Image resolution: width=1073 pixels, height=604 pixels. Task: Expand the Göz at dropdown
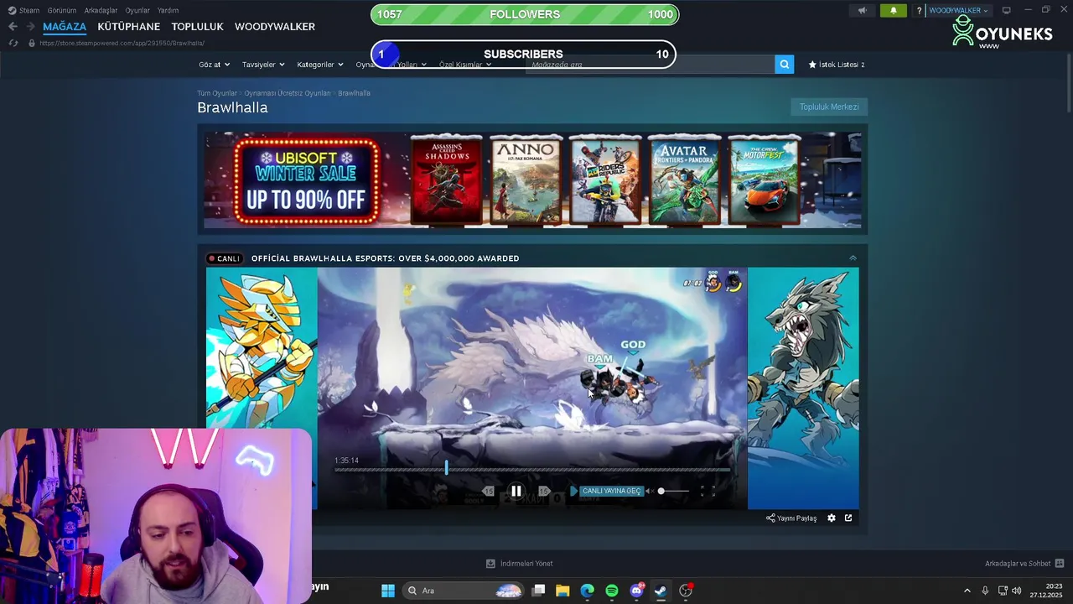(x=214, y=65)
